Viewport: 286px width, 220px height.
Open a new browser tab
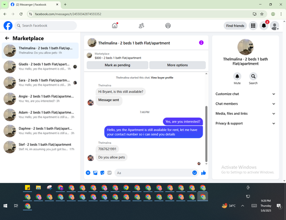coord(65,5)
